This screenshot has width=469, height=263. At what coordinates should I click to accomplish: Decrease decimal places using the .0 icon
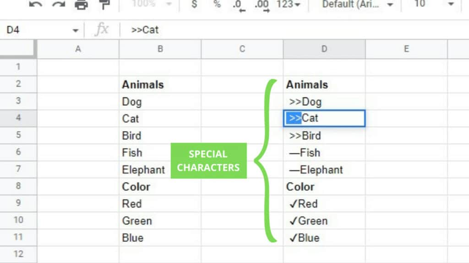pos(239,5)
